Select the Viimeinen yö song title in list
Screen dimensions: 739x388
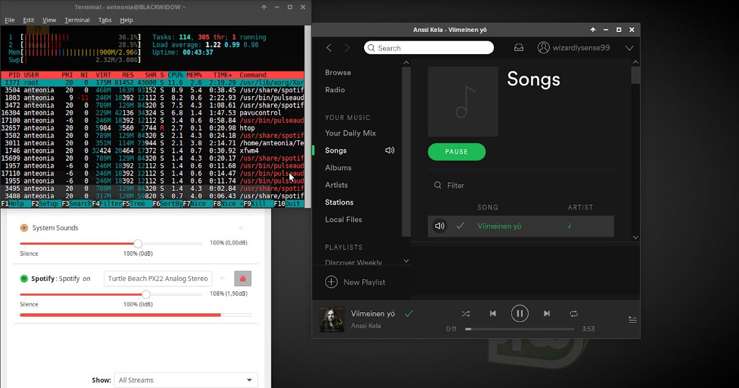click(x=499, y=226)
